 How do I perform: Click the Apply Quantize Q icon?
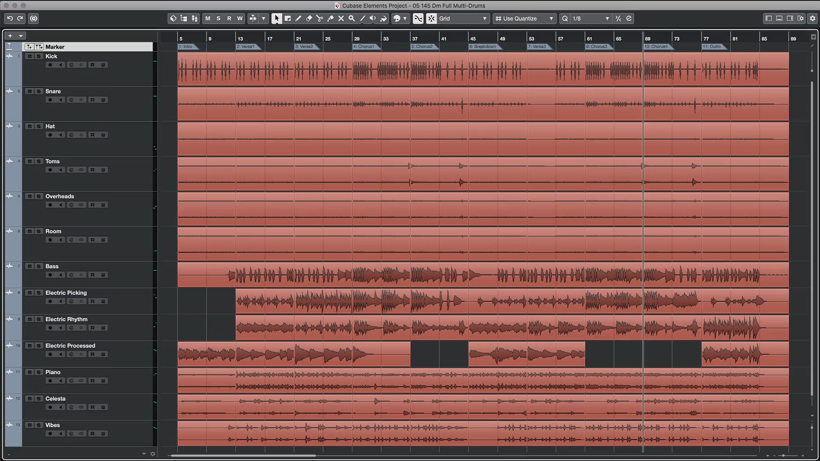pos(565,18)
